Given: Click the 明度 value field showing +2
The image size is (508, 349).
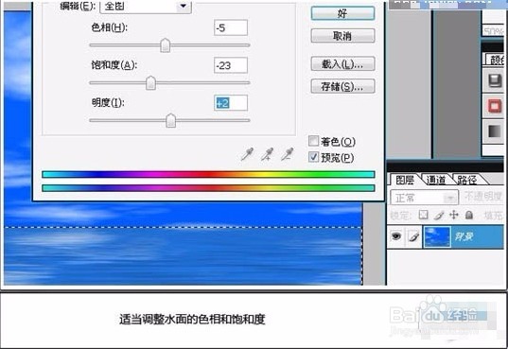Looking at the screenshot, I should [231, 103].
